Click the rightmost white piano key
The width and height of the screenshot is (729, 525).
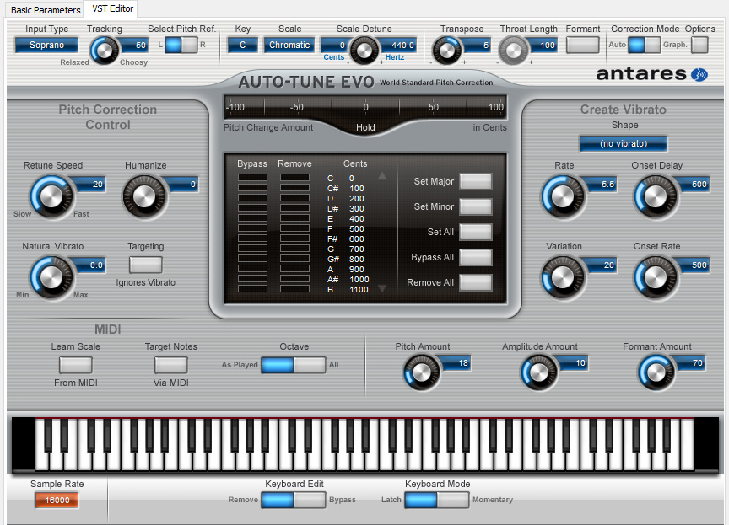pos(688,444)
